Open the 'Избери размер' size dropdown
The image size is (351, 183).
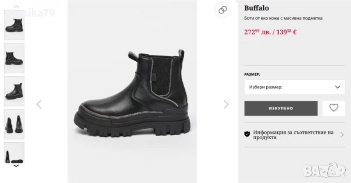coord(288,87)
